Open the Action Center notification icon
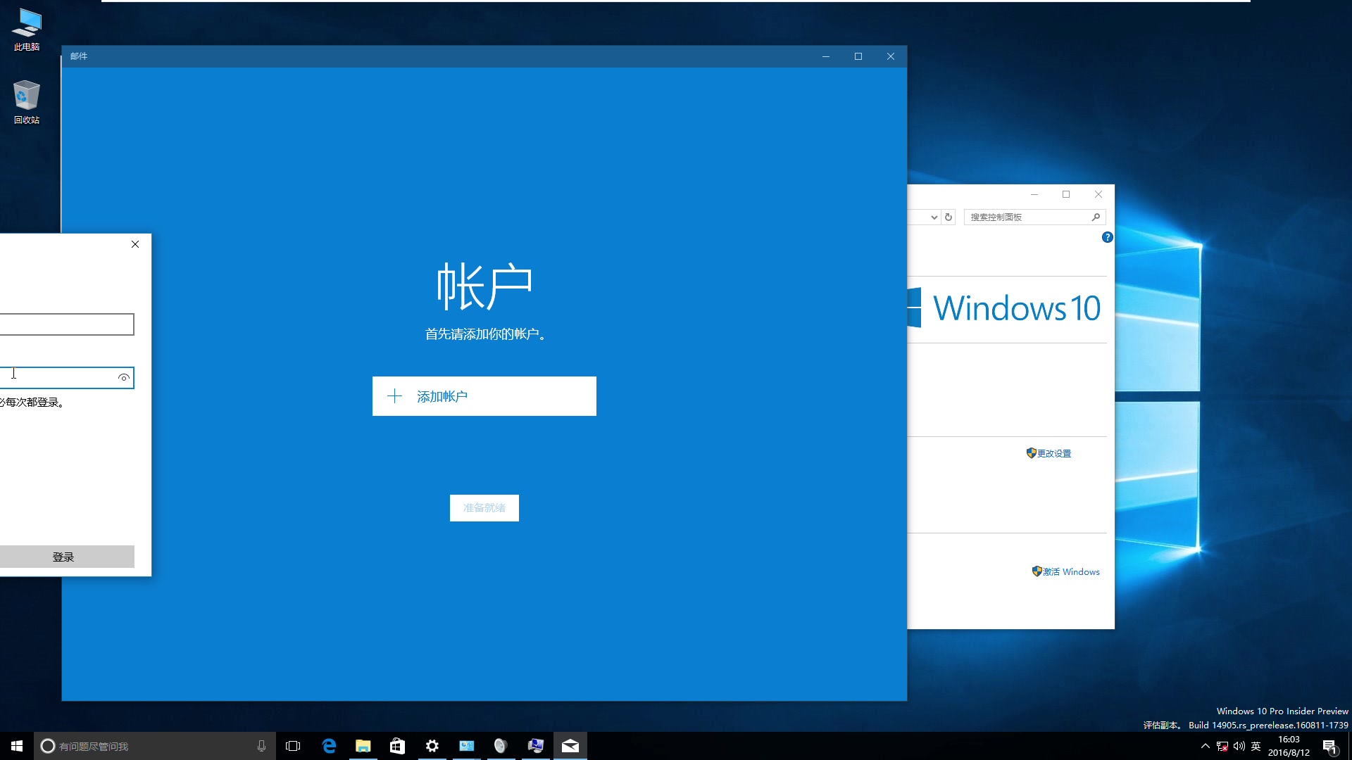 (x=1329, y=746)
